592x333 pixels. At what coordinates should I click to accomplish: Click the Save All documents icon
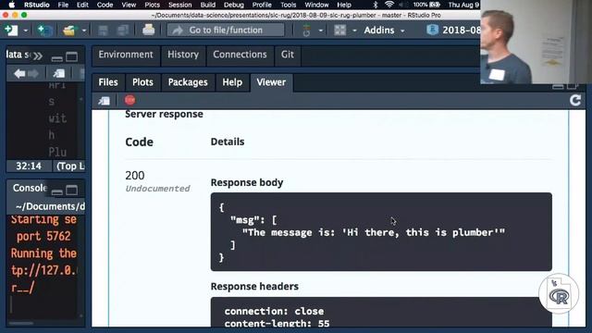pos(123,31)
